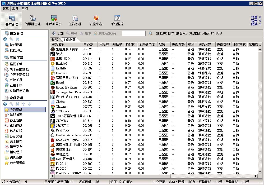Click the CSOnline game icon

[53, 121]
